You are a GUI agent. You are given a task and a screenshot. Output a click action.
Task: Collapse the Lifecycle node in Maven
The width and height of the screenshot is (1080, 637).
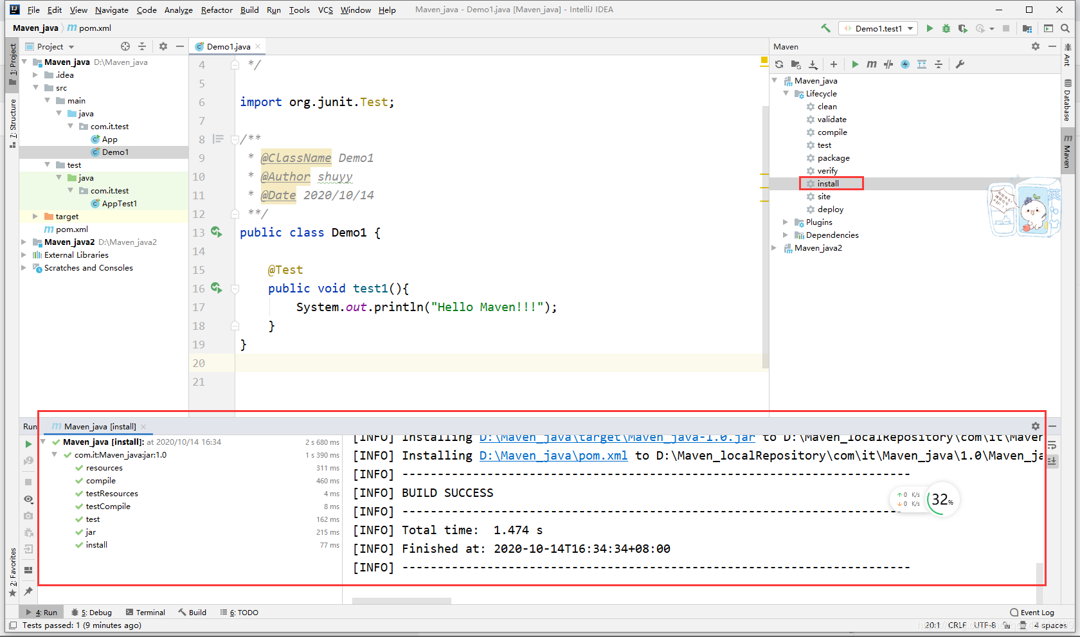tap(786, 94)
